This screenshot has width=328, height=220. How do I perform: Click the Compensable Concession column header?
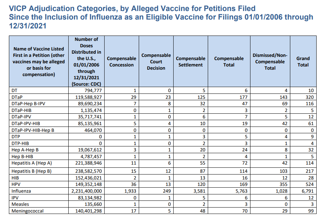tap(121, 60)
